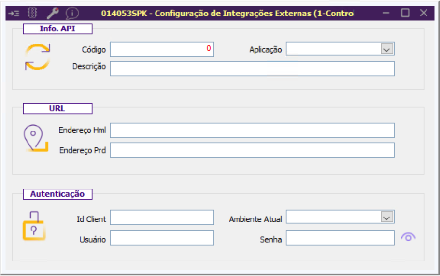The image size is (440, 276).
Task: Click inside the Aplicação combo box field
Action: (x=333, y=49)
